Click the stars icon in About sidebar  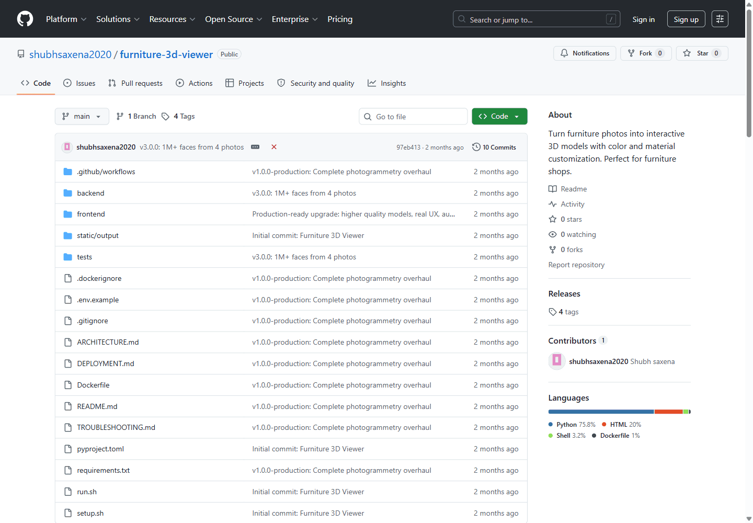[x=553, y=219]
